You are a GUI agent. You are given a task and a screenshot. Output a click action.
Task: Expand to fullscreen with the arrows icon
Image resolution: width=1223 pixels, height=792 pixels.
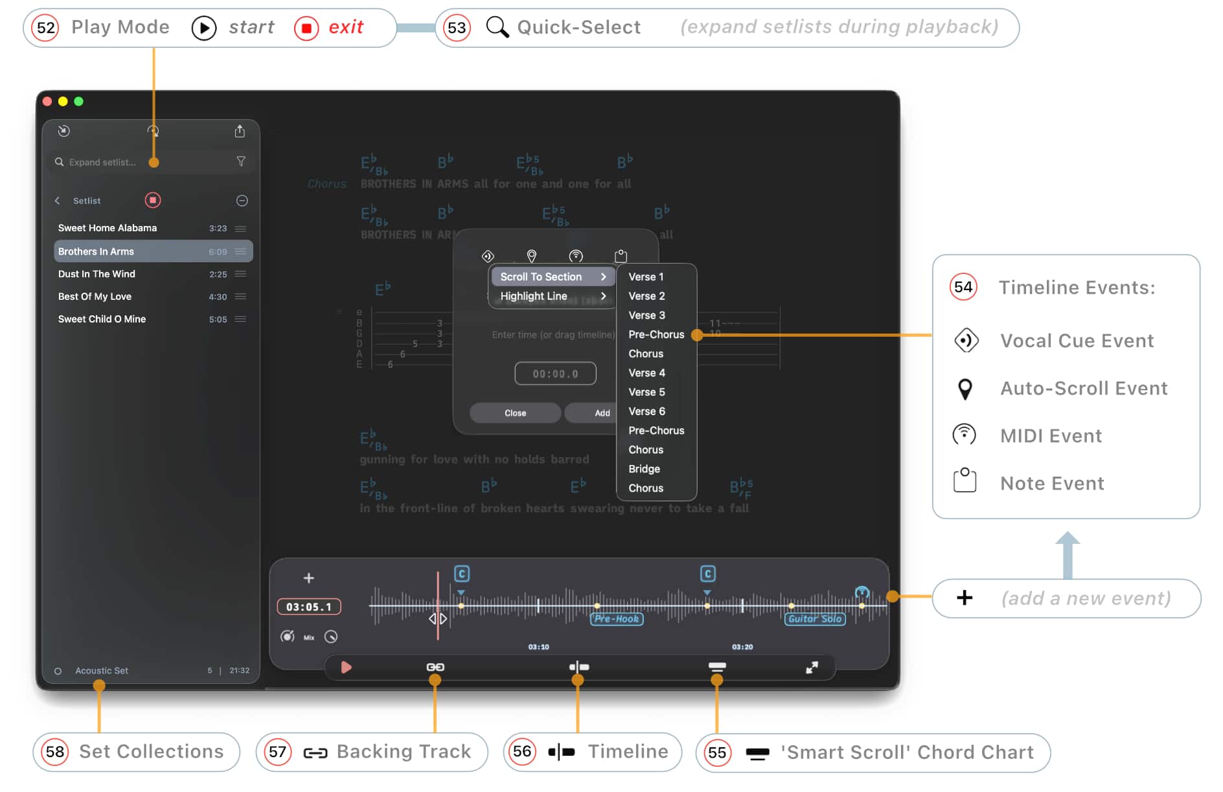pyautogui.click(x=812, y=667)
